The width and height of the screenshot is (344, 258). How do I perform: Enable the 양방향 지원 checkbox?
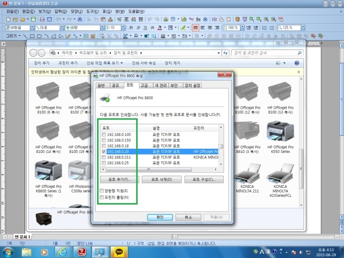pos(102,191)
